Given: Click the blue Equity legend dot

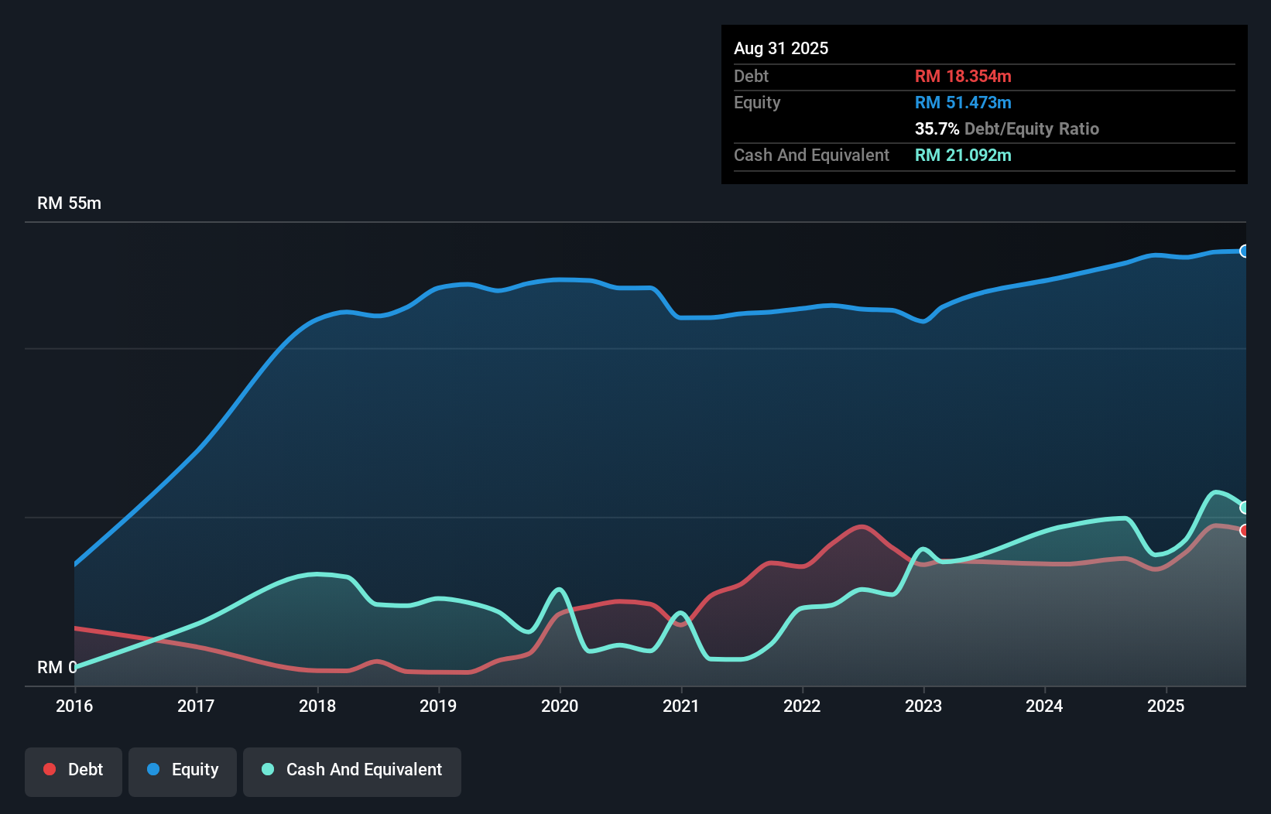Looking at the screenshot, I should (153, 769).
